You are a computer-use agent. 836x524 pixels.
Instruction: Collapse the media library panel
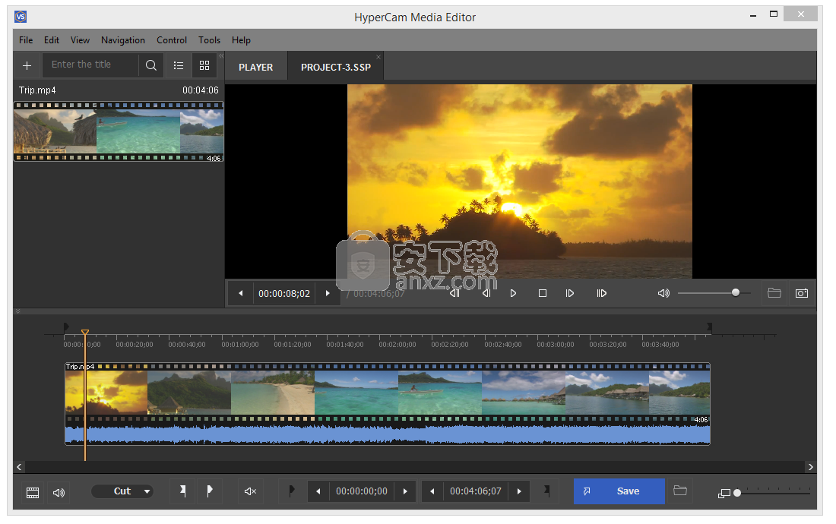pos(221,55)
